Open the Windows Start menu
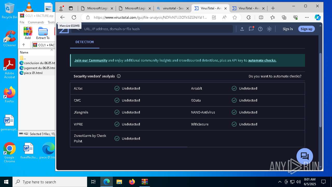 (x=6, y=182)
